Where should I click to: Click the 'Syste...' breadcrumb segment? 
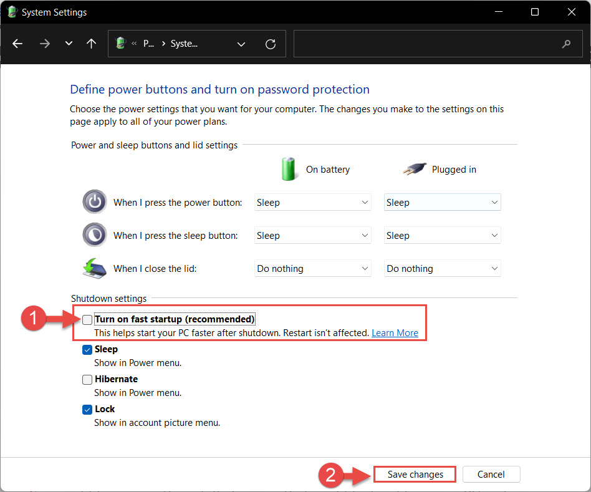184,44
